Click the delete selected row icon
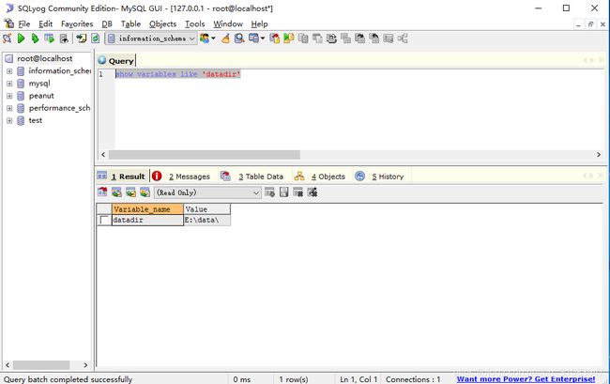 point(298,192)
